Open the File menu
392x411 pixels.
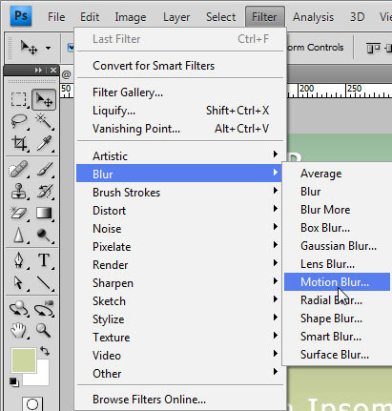click(x=56, y=17)
